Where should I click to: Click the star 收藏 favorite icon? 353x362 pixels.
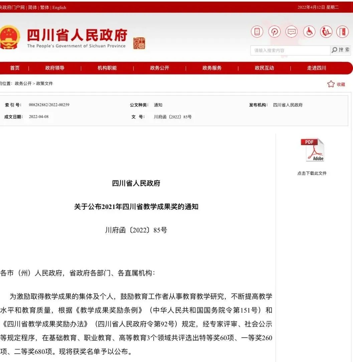(331, 84)
